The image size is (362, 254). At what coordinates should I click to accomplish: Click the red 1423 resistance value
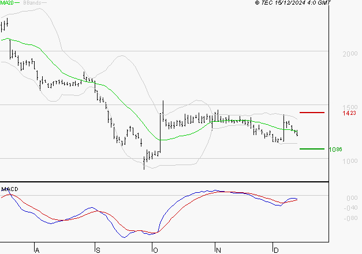point(349,113)
